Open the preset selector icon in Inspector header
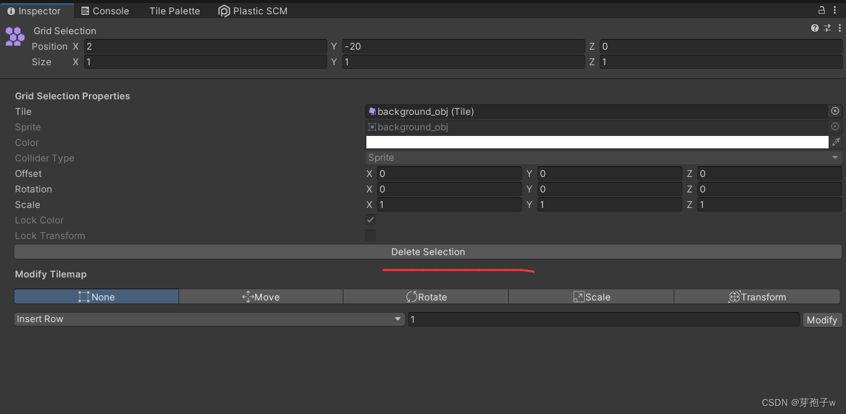Screen dimensions: 846x414 point(827,28)
